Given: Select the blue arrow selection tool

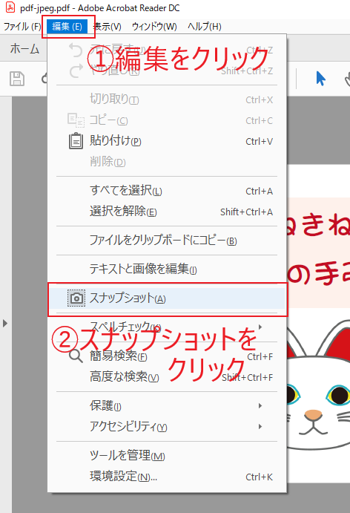Looking at the screenshot, I should click(x=320, y=79).
